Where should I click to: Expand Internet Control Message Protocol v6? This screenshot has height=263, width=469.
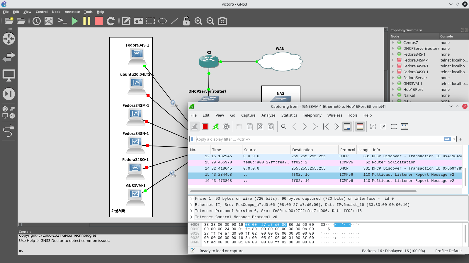(x=191, y=217)
